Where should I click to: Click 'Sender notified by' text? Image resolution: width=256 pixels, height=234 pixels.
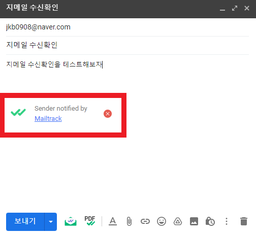point(61,109)
